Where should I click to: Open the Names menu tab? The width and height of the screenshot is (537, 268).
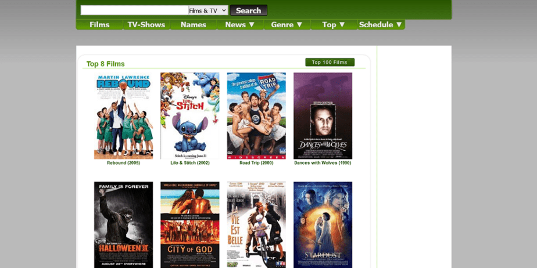point(193,24)
